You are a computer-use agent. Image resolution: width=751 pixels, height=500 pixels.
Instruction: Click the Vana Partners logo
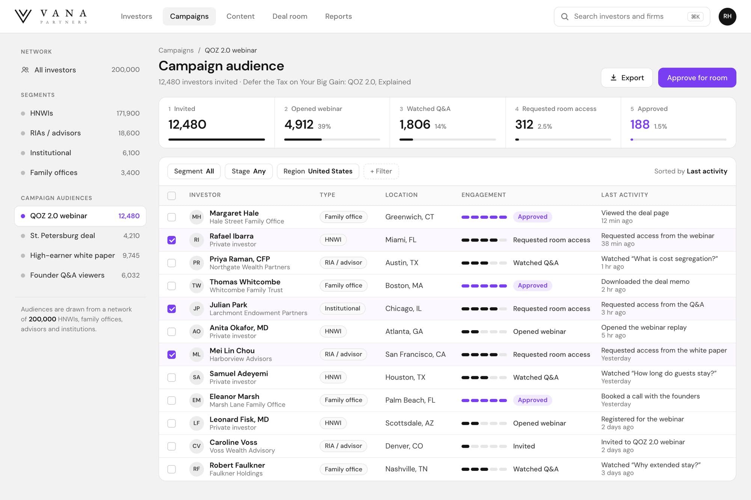point(51,17)
